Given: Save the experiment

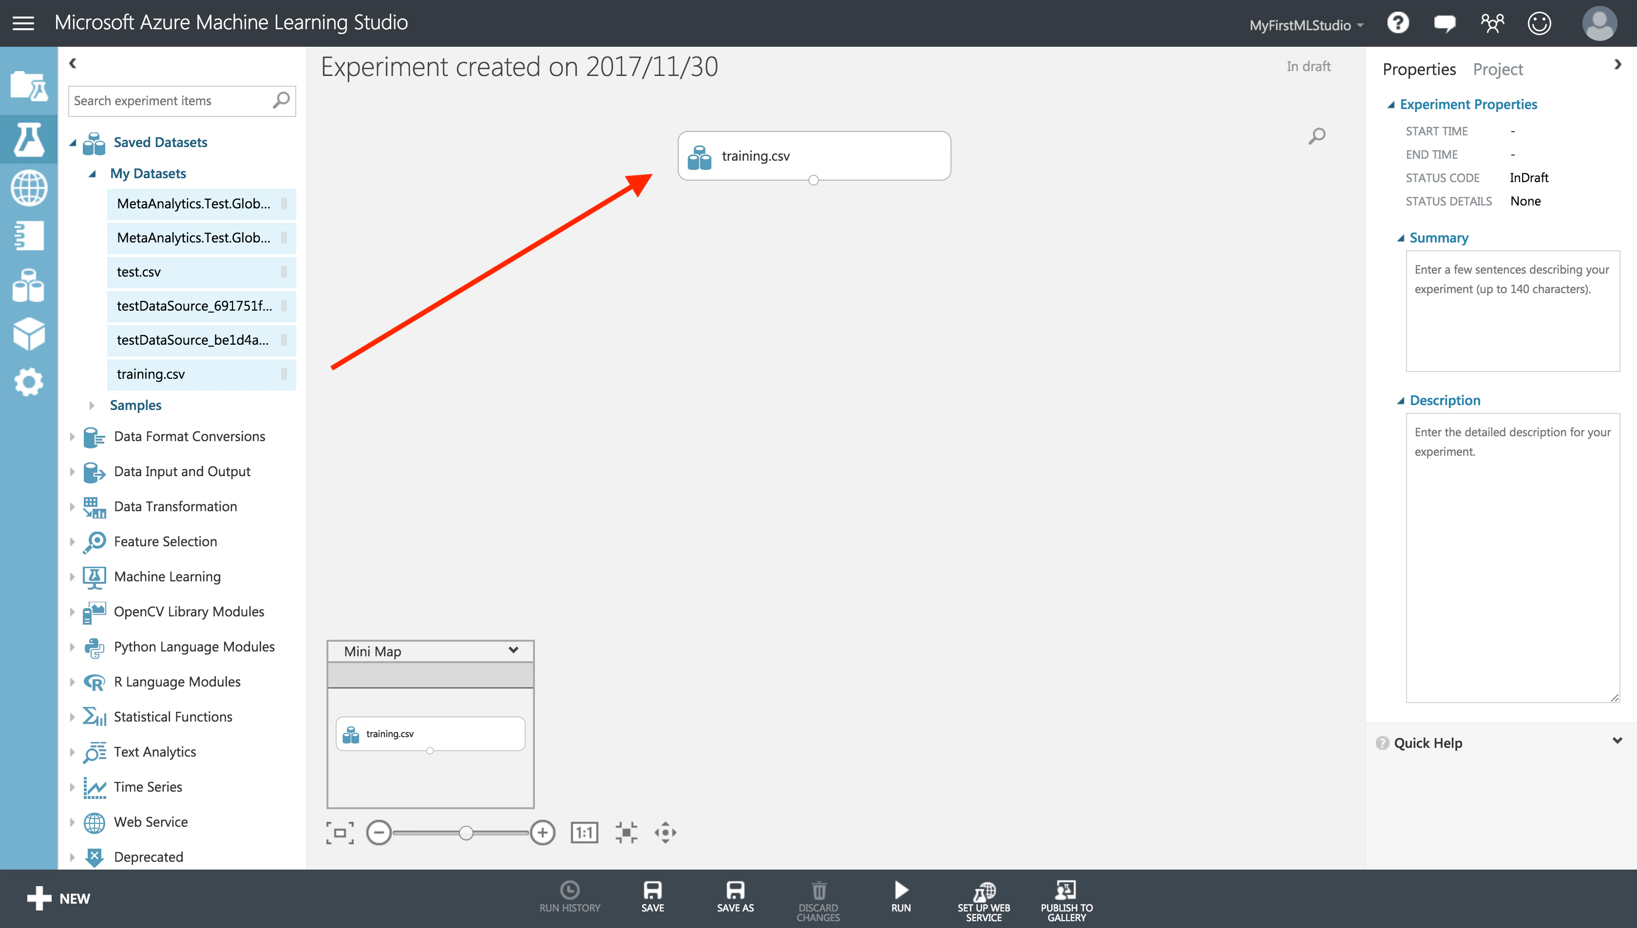Looking at the screenshot, I should click(652, 897).
